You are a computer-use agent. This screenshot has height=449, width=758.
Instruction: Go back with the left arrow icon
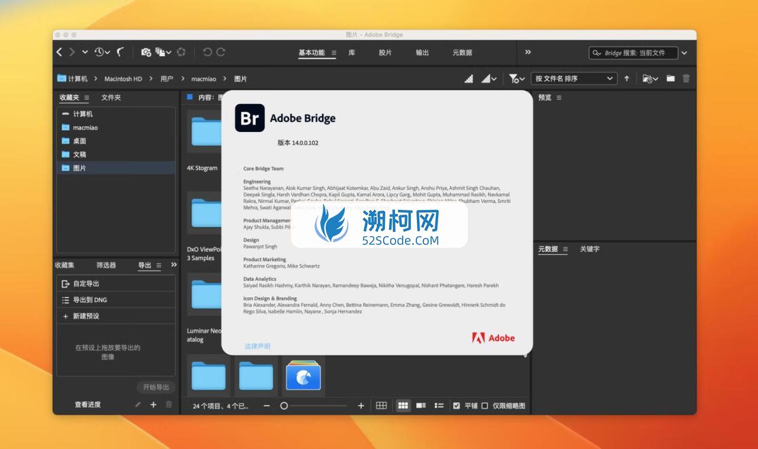[59, 52]
